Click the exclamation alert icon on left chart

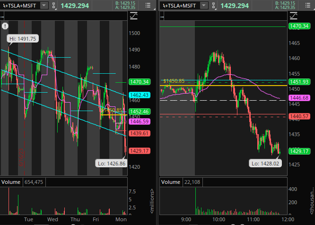click(x=5, y=26)
